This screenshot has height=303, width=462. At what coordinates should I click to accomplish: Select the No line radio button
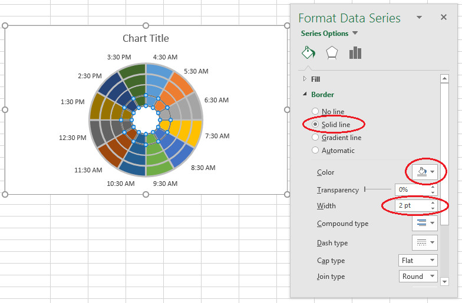[x=315, y=112]
